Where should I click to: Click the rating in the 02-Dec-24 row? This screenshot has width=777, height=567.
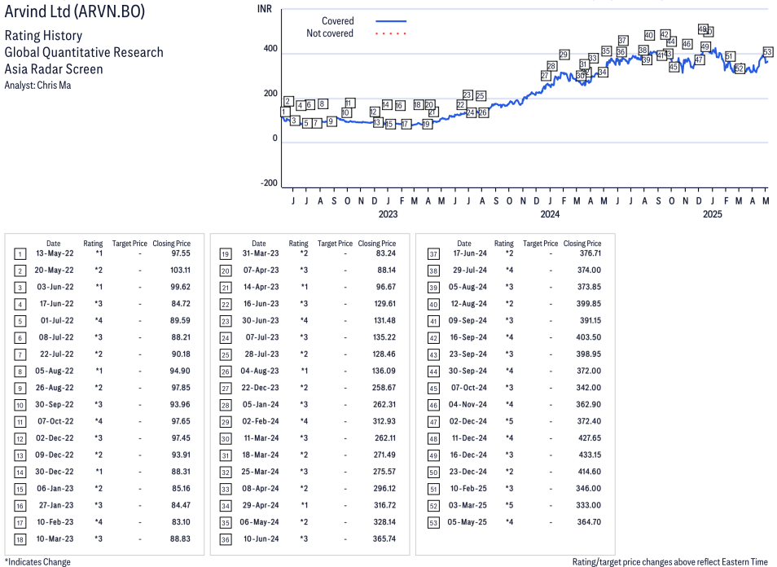(x=509, y=421)
